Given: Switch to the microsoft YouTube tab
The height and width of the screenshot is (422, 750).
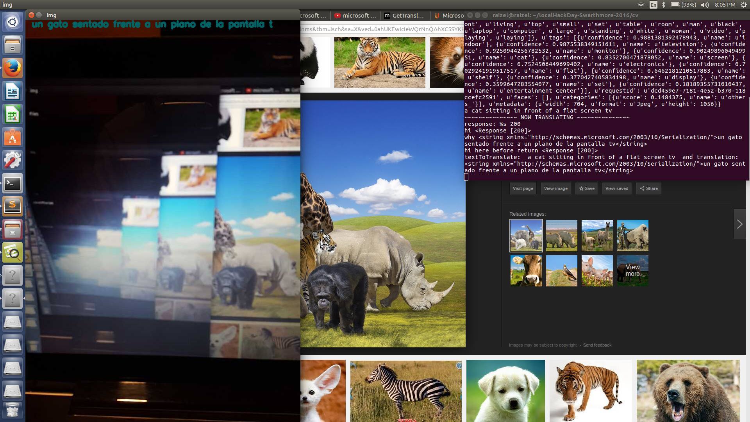Looking at the screenshot, I should pos(355,16).
